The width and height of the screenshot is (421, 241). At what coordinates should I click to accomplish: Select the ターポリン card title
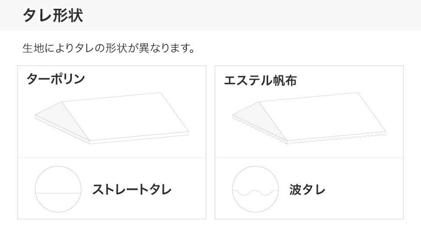pyautogui.click(x=56, y=79)
